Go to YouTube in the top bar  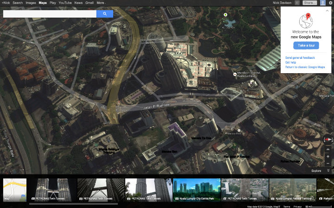(x=65, y=3)
